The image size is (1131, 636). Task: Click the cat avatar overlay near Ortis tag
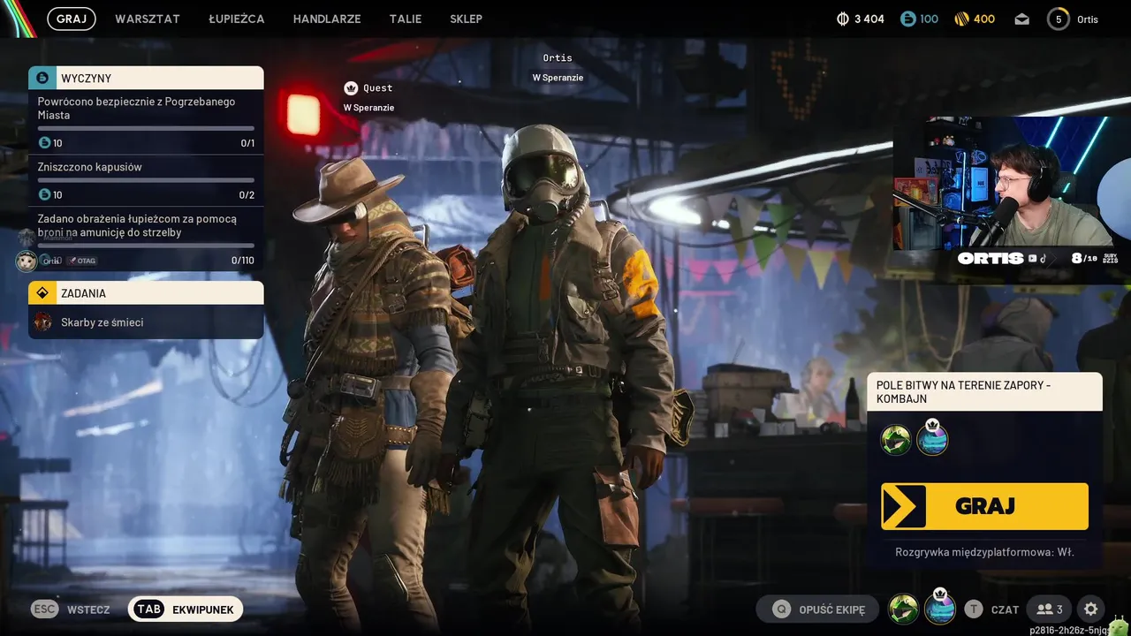pos(26,261)
